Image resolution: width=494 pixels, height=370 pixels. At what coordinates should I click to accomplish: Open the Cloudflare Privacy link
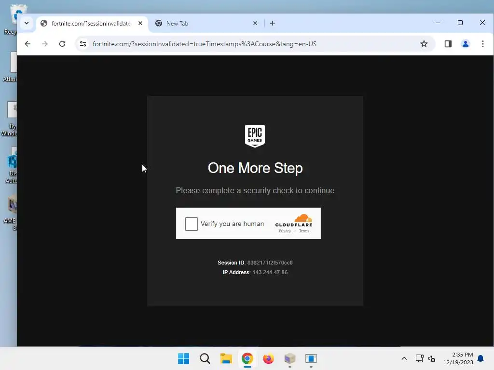(285, 231)
